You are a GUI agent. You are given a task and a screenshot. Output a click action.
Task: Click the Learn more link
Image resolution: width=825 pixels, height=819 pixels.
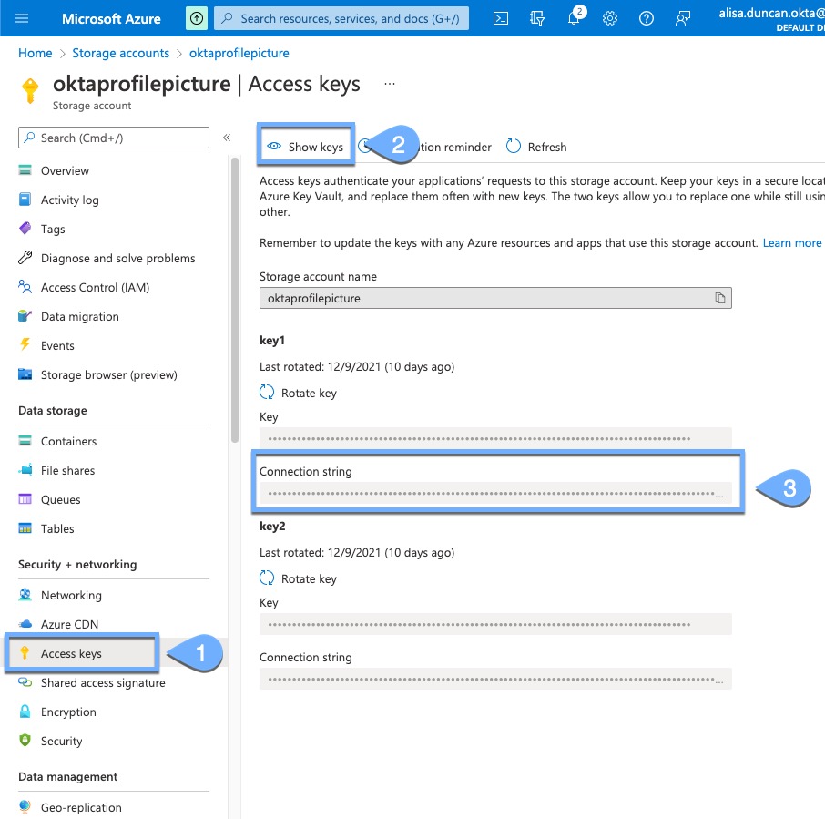[x=792, y=243]
